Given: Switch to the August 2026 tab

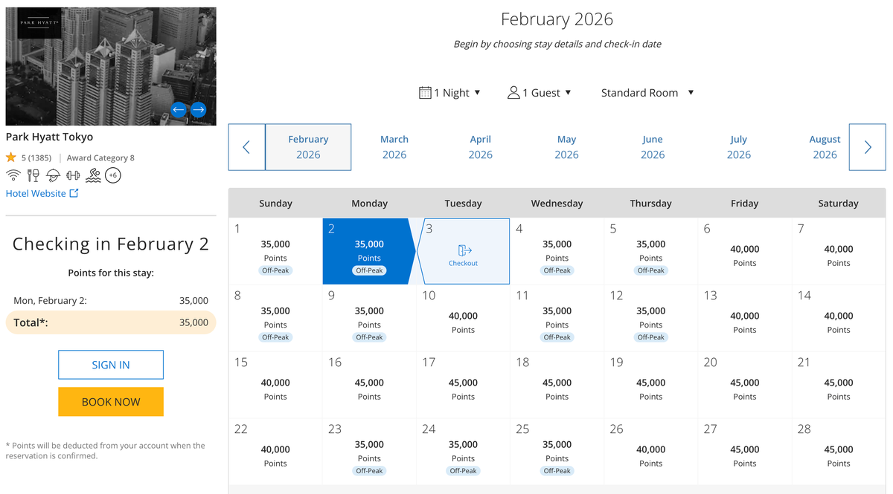Looking at the screenshot, I should pyautogui.click(x=825, y=147).
